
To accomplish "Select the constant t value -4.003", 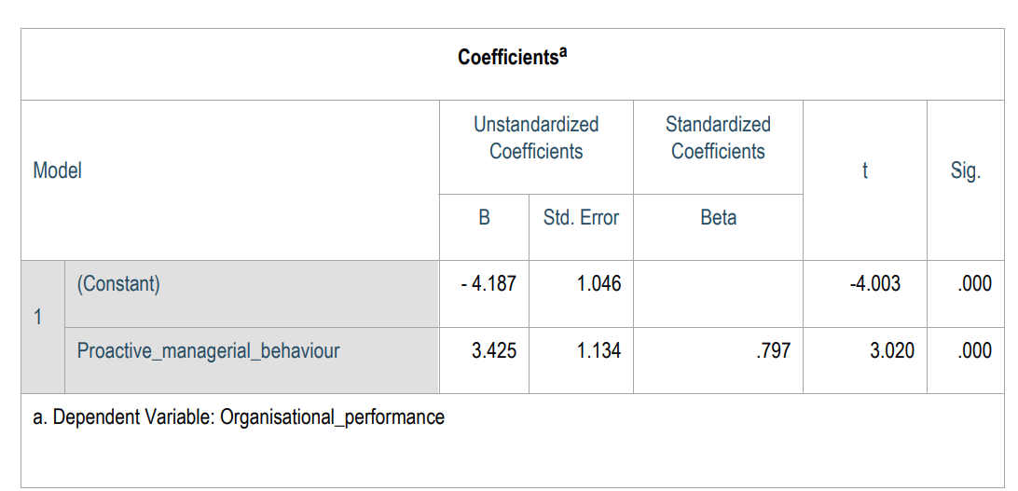I will [x=875, y=284].
